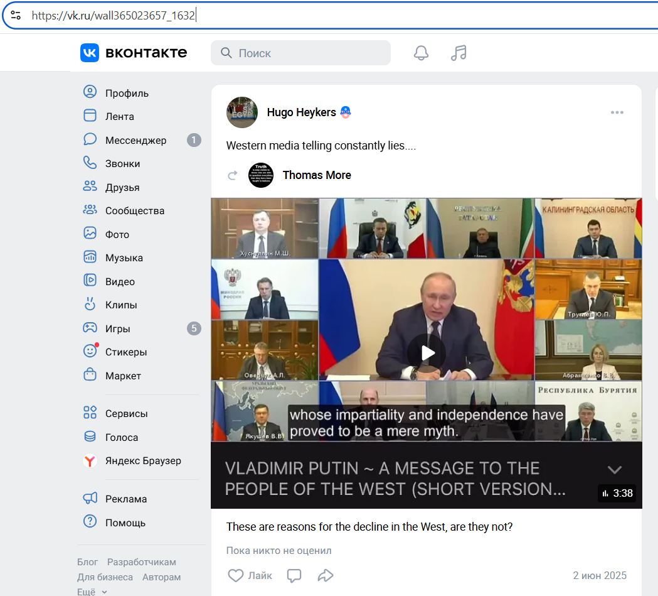This screenshot has width=658, height=596.
Task: Click the Яндекс Браузер sidebar icon
Action: [90, 461]
